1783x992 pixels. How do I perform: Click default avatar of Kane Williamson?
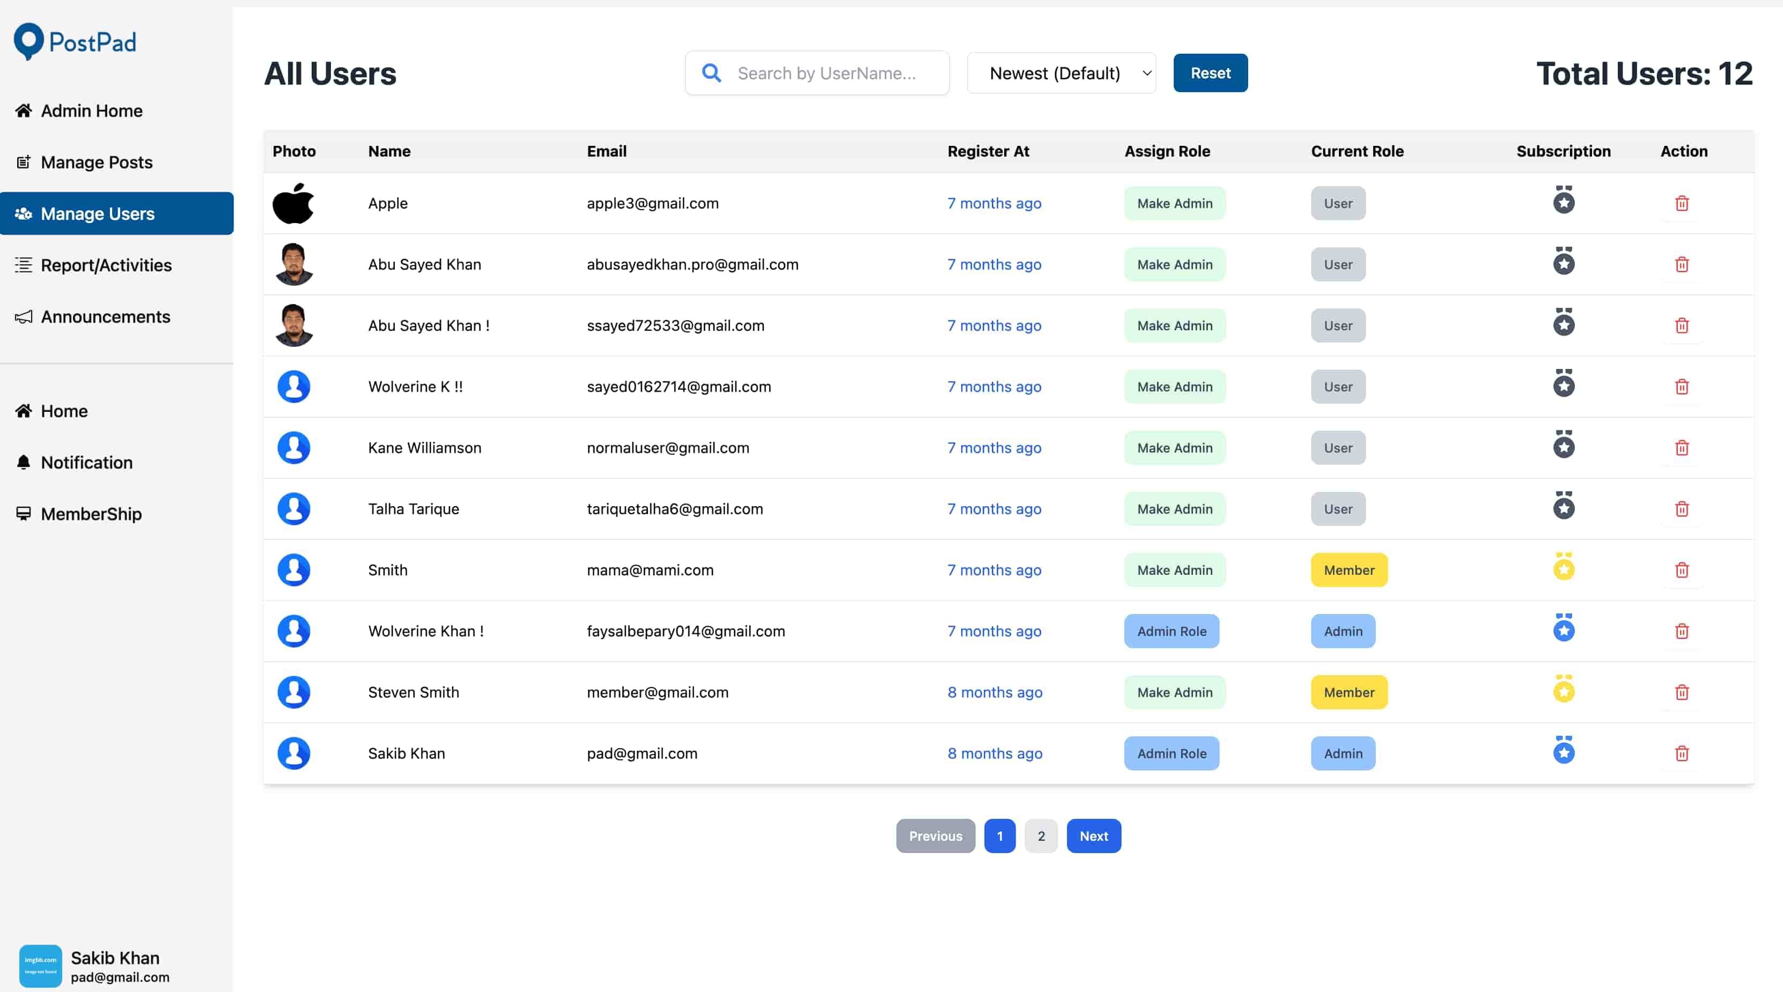[x=293, y=448]
